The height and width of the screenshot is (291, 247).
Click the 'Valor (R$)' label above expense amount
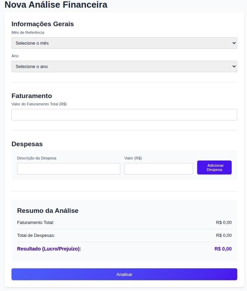[x=133, y=158]
